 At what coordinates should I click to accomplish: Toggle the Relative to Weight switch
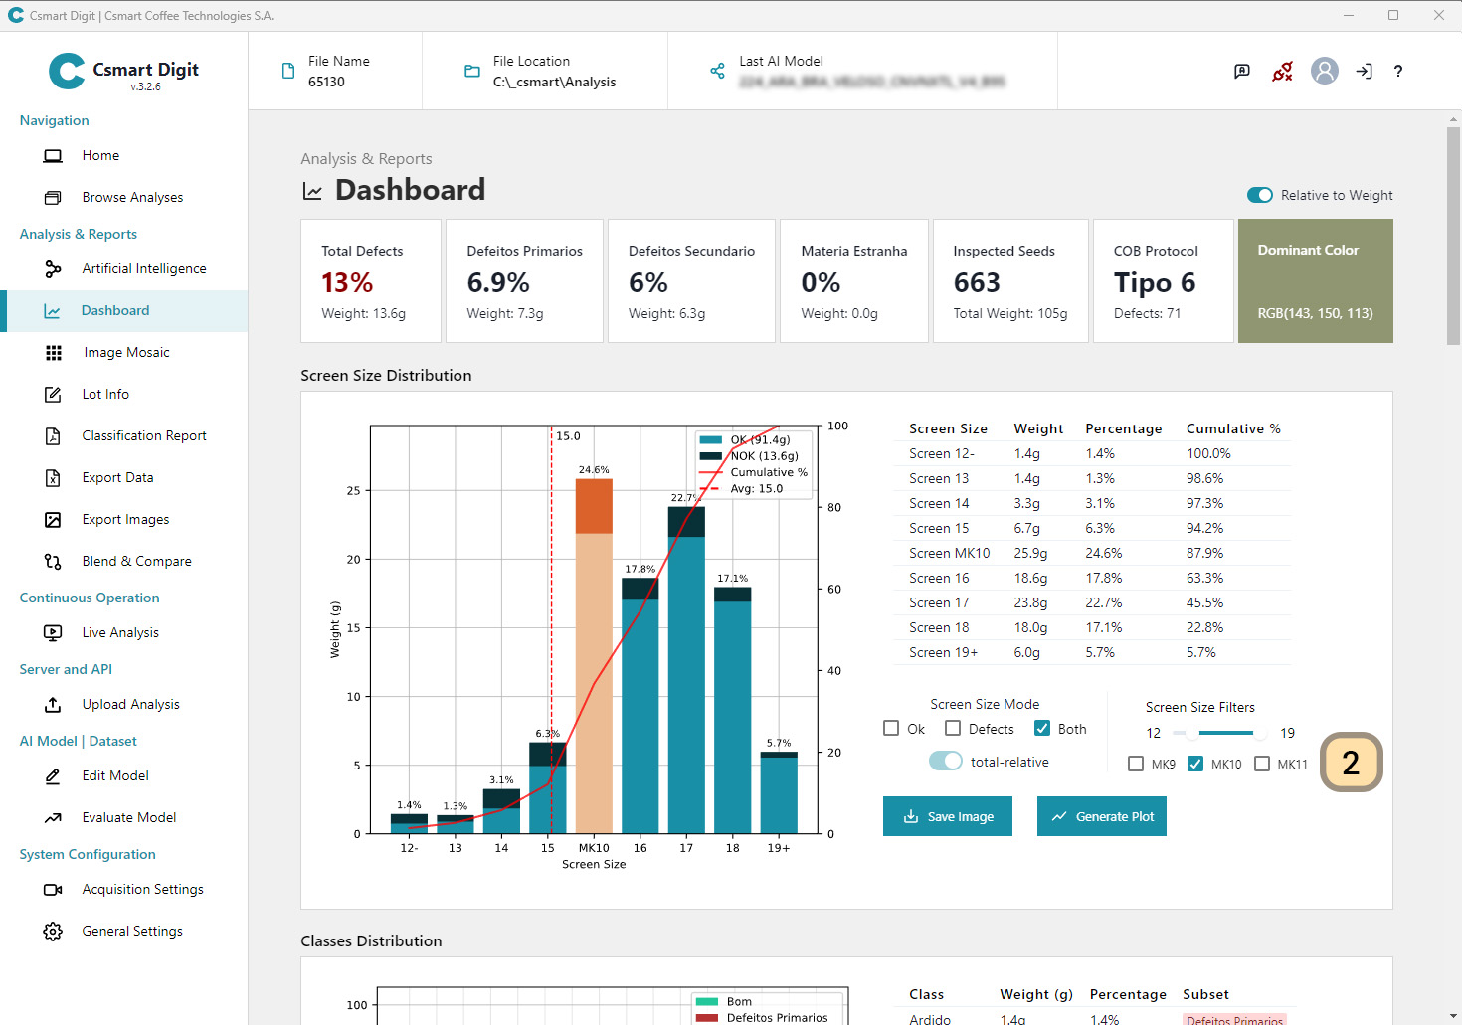(1259, 195)
